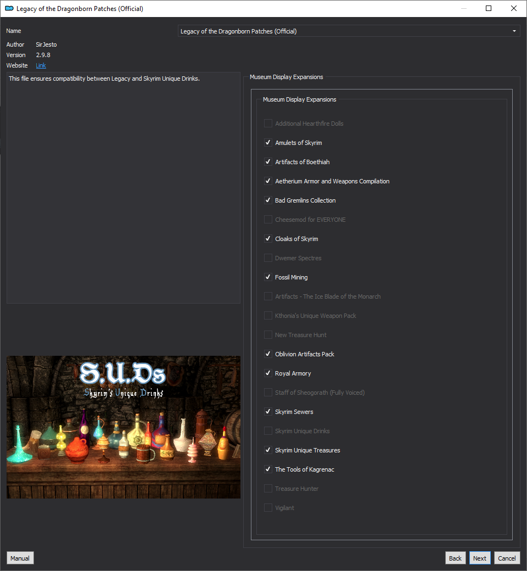Click the S.U.Ds preview image
This screenshot has height=571, width=527.
pyautogui.click(x=124, y=427)
